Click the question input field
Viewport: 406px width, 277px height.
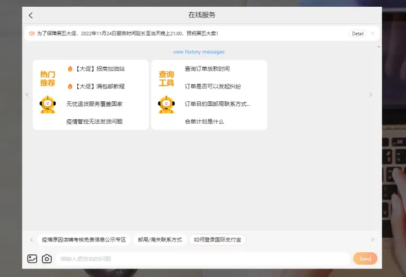click(x=203, y=259)
